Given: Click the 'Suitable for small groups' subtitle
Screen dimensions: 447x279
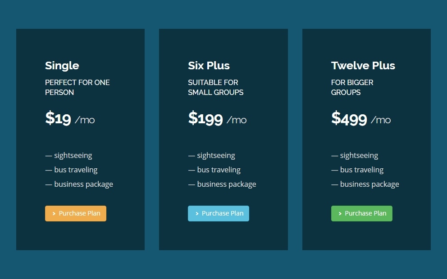Looking at the screenshot, I should (x=215, y=87).
